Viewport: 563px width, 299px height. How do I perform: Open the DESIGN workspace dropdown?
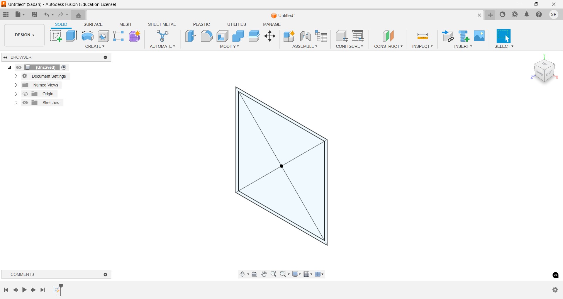pyautogui.click(x=24, y=35)
